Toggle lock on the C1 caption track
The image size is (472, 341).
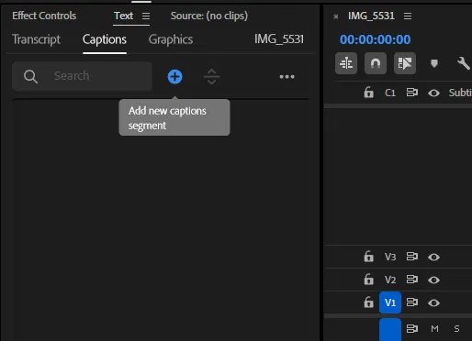click(368, 93)
